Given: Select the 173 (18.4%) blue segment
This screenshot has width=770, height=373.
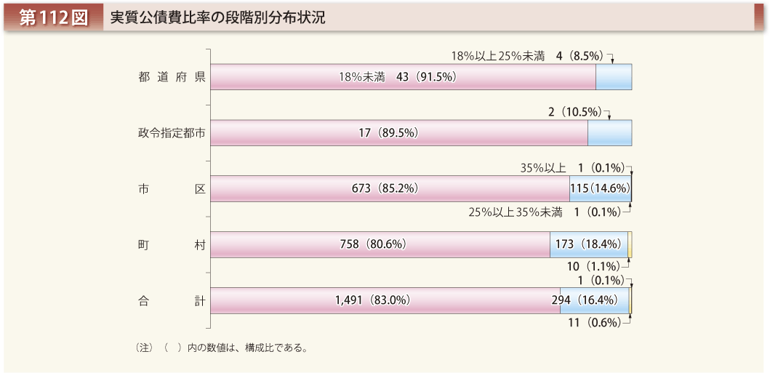Looking at the screenshot, I should pos(589,244).
